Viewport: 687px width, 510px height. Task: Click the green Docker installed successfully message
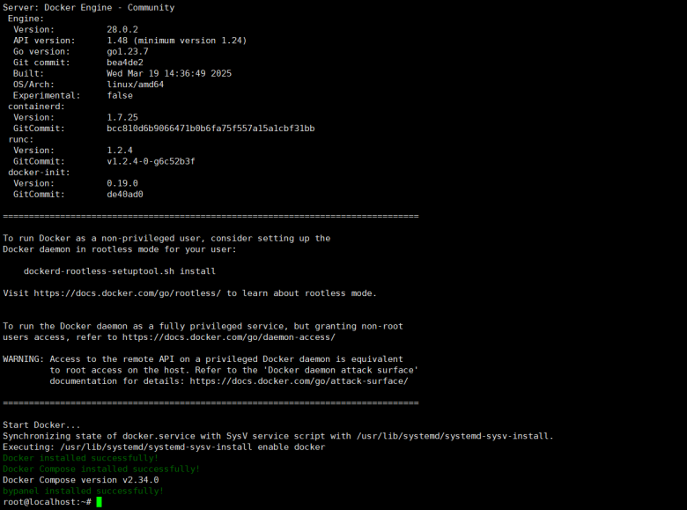(81, 458)
